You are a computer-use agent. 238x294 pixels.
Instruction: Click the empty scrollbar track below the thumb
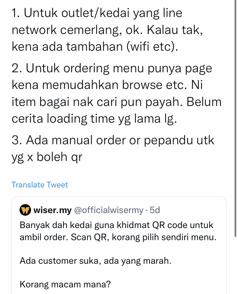(235, 265)
